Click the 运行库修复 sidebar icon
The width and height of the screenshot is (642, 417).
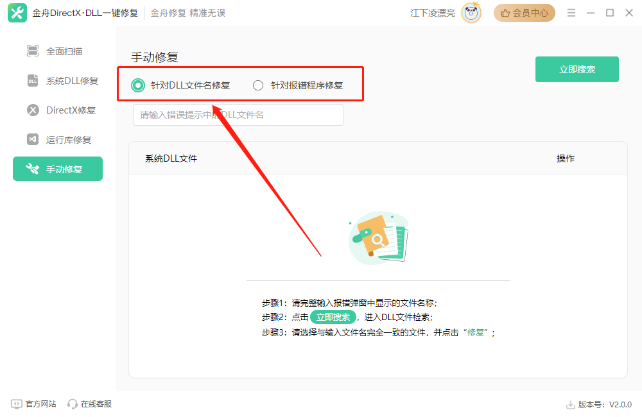pos(33,140)
